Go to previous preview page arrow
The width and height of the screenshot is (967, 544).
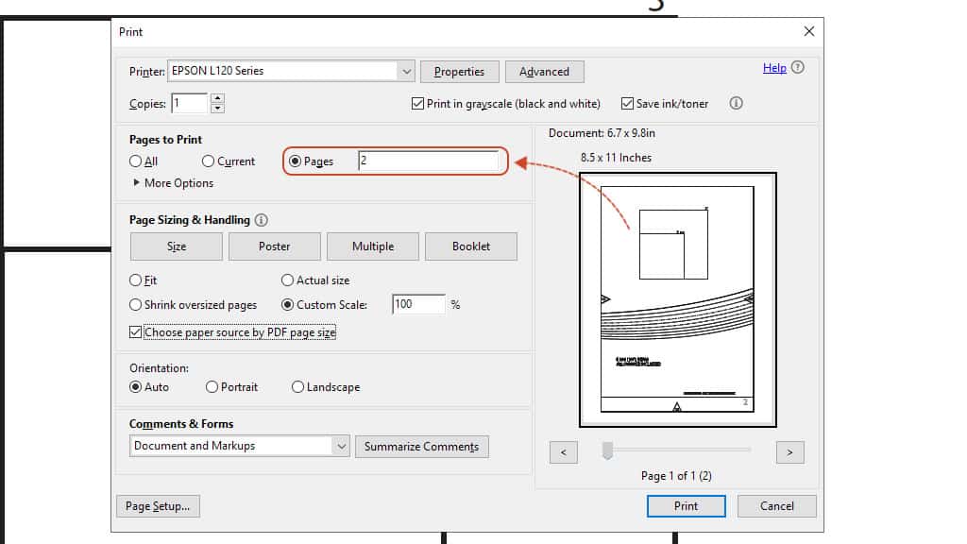coord(564,452)
